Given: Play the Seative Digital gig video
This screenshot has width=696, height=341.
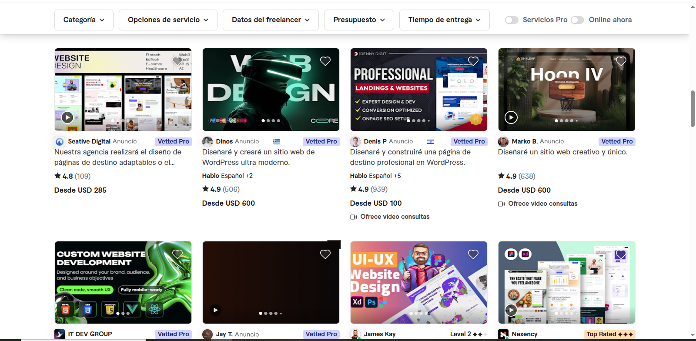Looking at the screenshot, I should [x=67, y=117].
